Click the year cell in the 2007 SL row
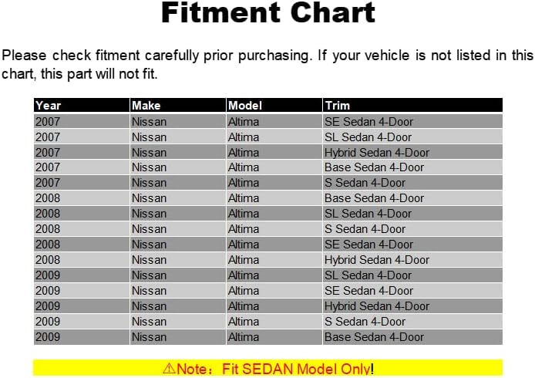The height and width of the screenshot is (378, 535). 82,137
